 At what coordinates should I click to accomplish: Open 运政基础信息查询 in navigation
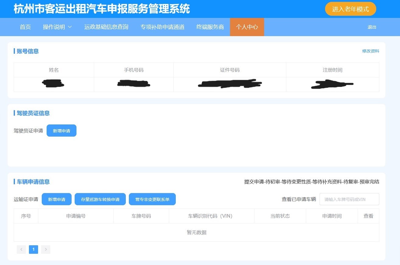click(106, 27)
